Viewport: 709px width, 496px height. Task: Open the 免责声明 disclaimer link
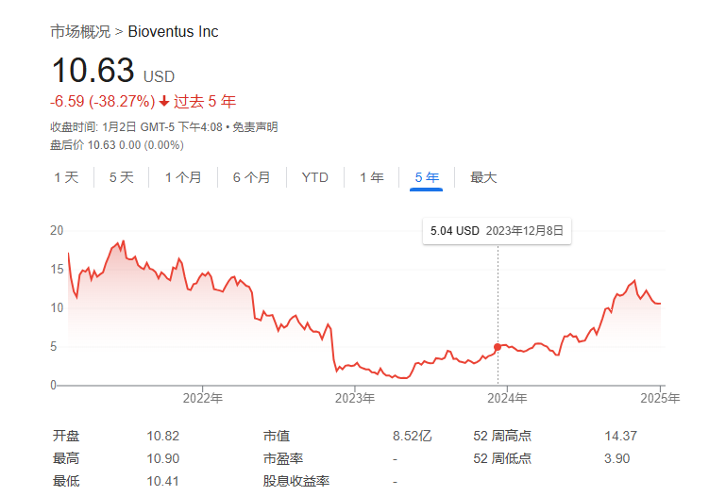(255, 127)
